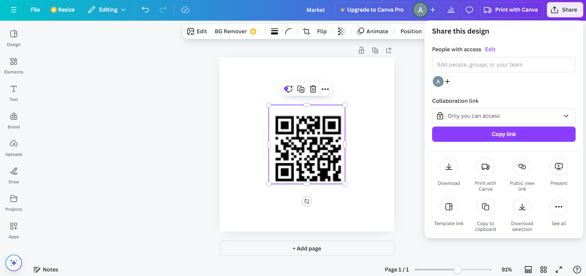Select the QR code image
Image resolution: width=586 pixels, height=276 pixels.
307,145
